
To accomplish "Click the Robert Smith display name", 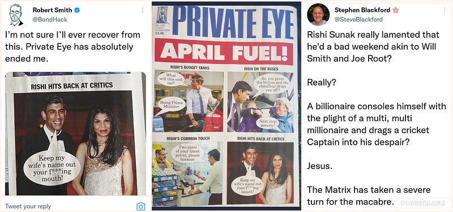I will coord(52,10).
